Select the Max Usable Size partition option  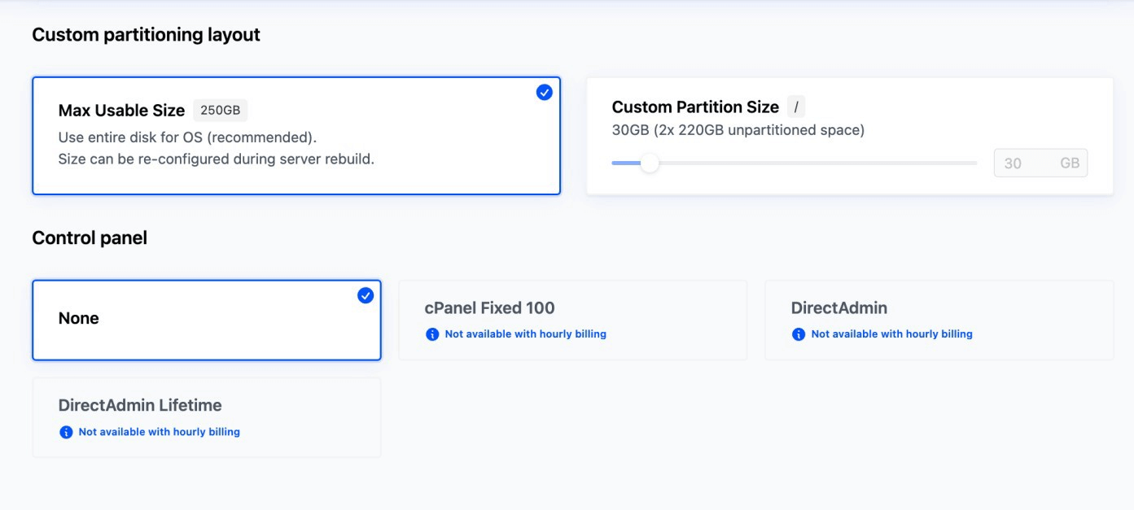(x=296, y=136)
